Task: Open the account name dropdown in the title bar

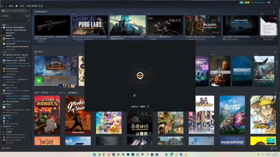Action: (x=260, y=2)
